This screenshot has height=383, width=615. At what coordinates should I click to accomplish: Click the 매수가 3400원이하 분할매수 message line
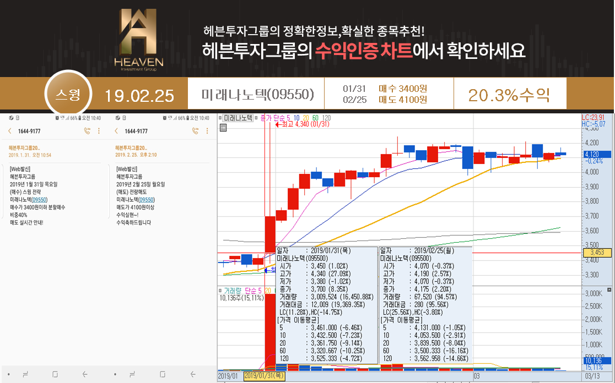pos(37,207)
